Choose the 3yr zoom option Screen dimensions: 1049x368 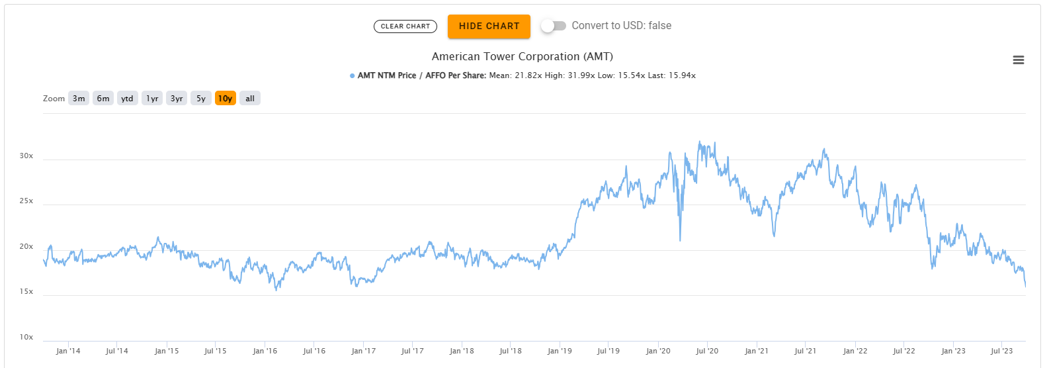[x=177, y=99]
